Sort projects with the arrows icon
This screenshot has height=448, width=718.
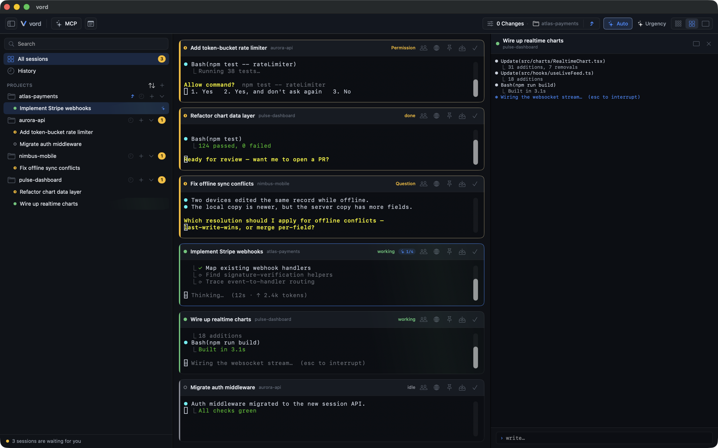(x=152, y=85)
